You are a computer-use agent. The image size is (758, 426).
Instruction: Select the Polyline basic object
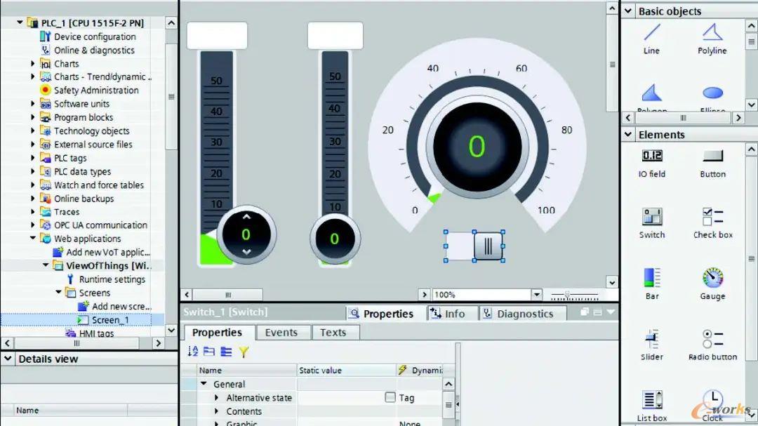click(712, 39)
